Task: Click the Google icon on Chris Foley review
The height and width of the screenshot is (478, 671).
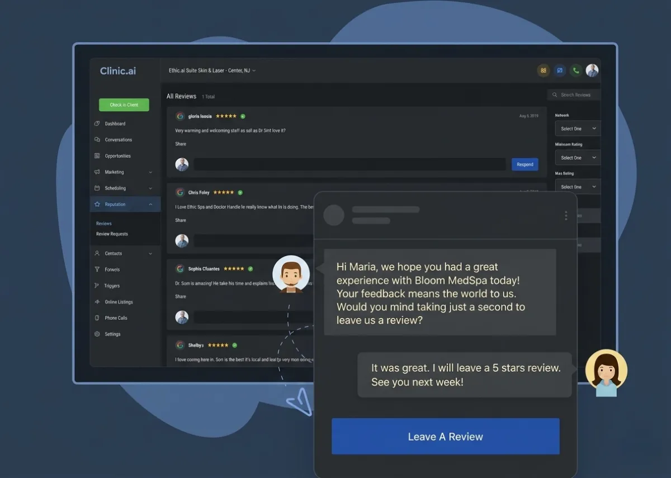Action: [180, 192]
